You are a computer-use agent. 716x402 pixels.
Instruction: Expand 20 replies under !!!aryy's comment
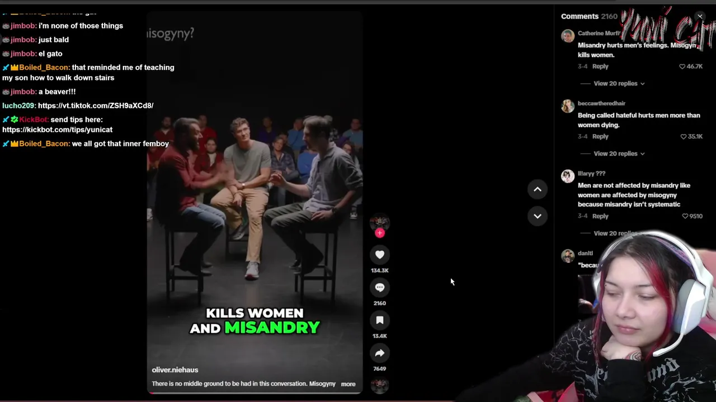(615, 233)
